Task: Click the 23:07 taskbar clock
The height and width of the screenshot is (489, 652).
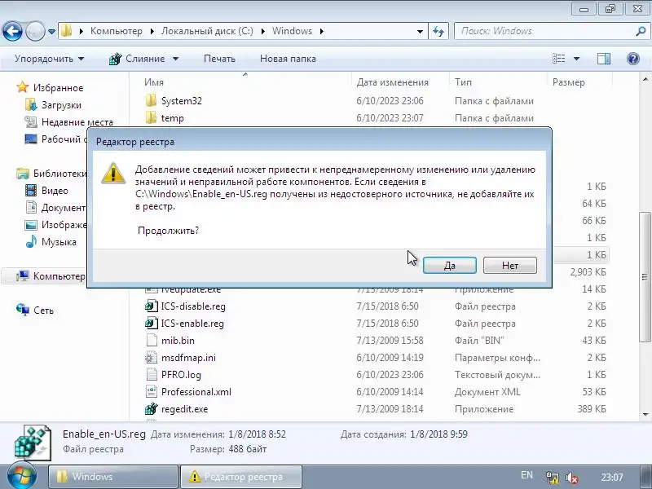Action: pos(612,478)
